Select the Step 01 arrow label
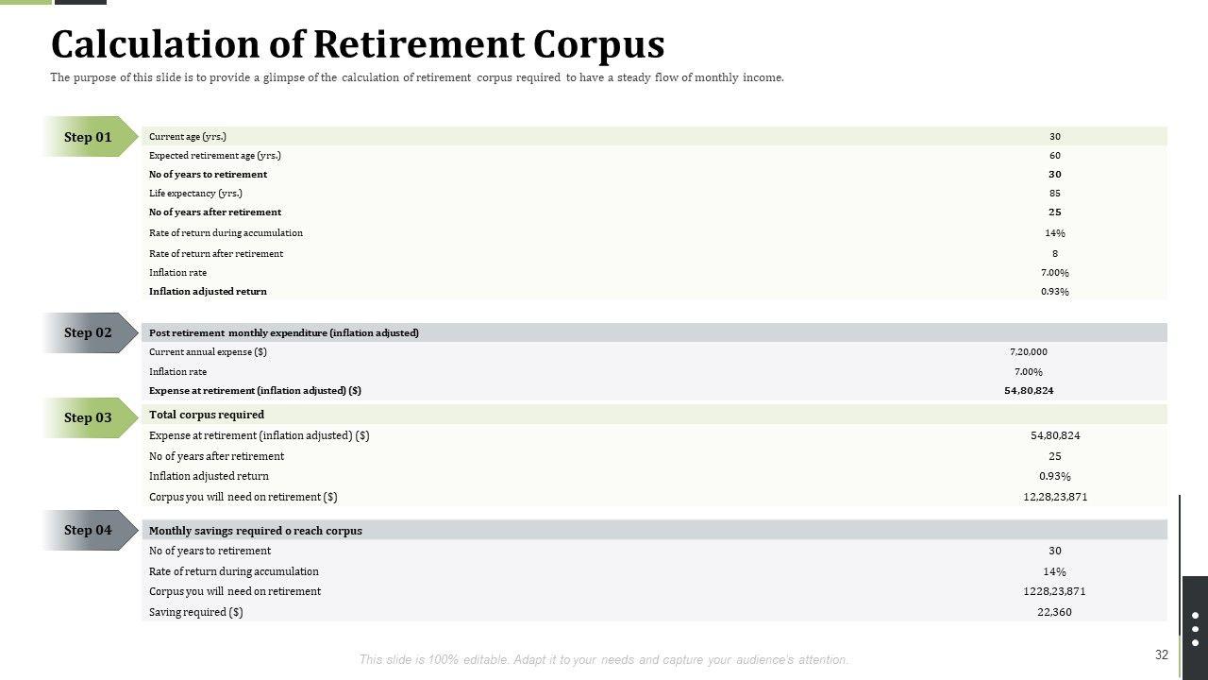The image size is (1208, 680). tap(89, 137)
